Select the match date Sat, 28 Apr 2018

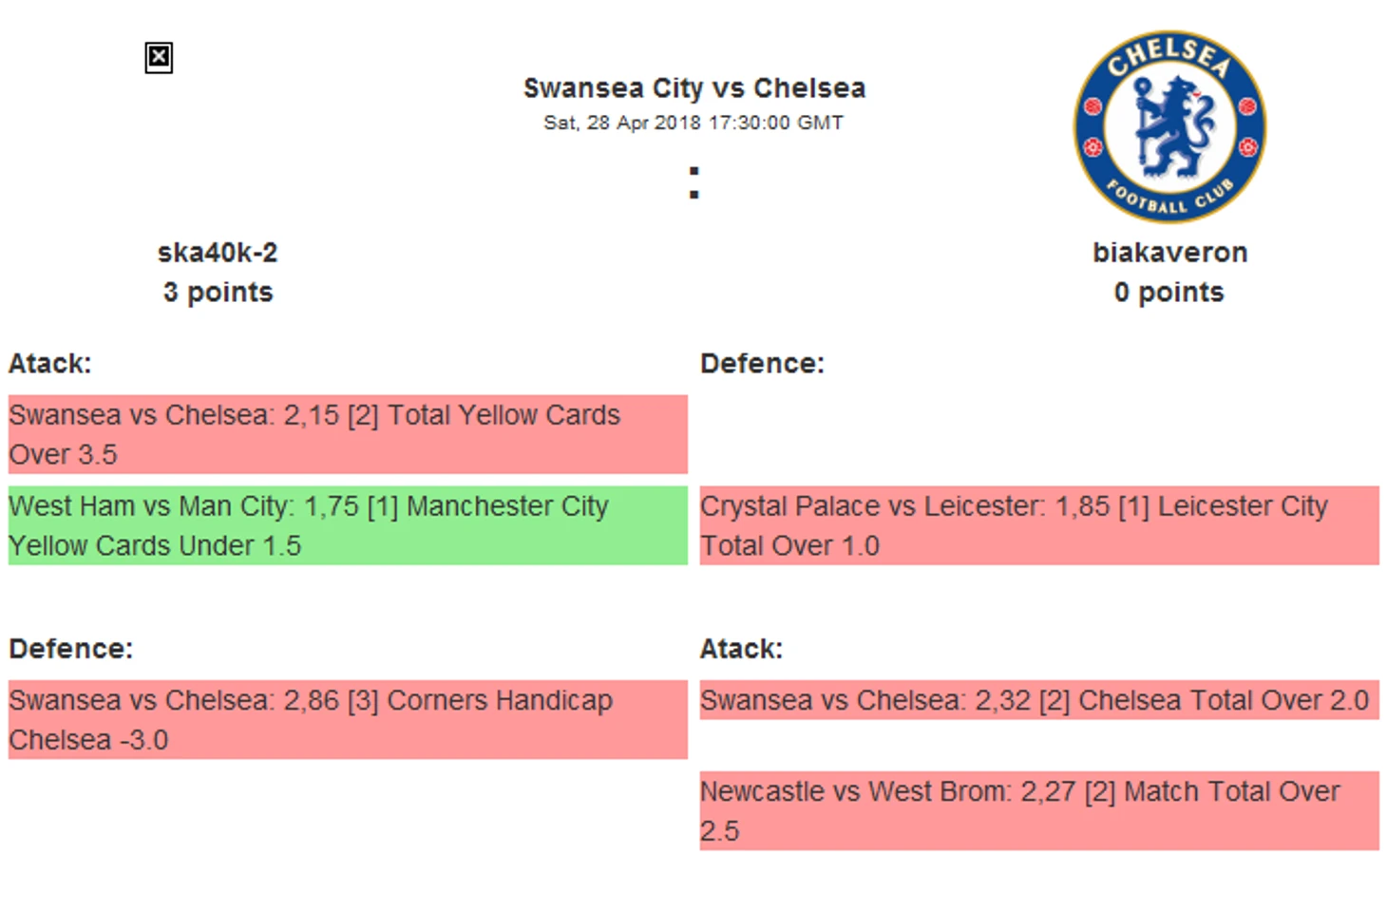coord(622,123)
